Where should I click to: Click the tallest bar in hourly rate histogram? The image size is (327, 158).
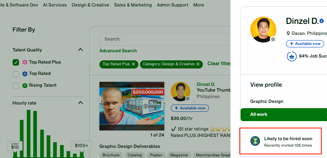tap(28, 133)
